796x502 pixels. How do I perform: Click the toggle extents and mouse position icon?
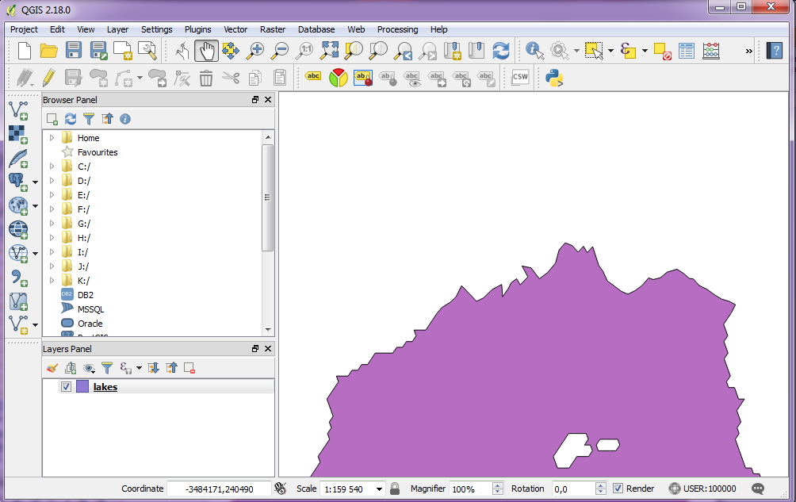(280, 489)
